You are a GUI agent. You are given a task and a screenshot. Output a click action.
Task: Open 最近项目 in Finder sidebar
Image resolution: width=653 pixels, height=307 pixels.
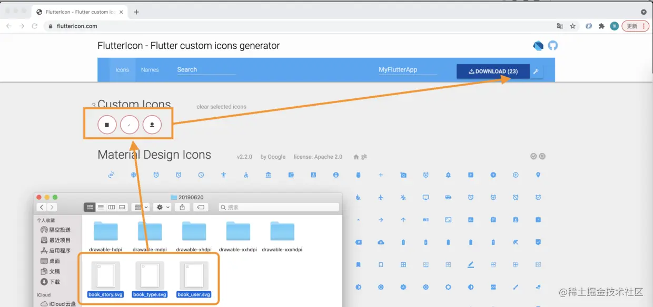point(55,240)
